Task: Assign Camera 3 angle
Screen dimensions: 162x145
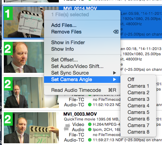Action: (x=138, y=99)
